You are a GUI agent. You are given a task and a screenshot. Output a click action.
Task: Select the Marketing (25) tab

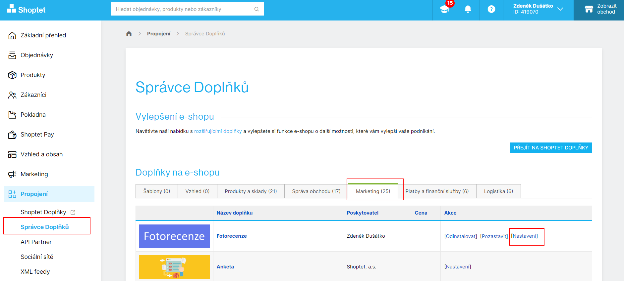click(373, 191)
